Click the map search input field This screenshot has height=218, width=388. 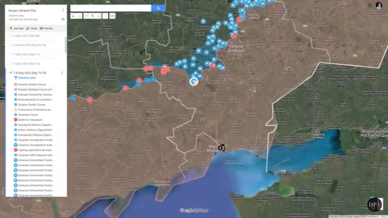coord(111,8)
